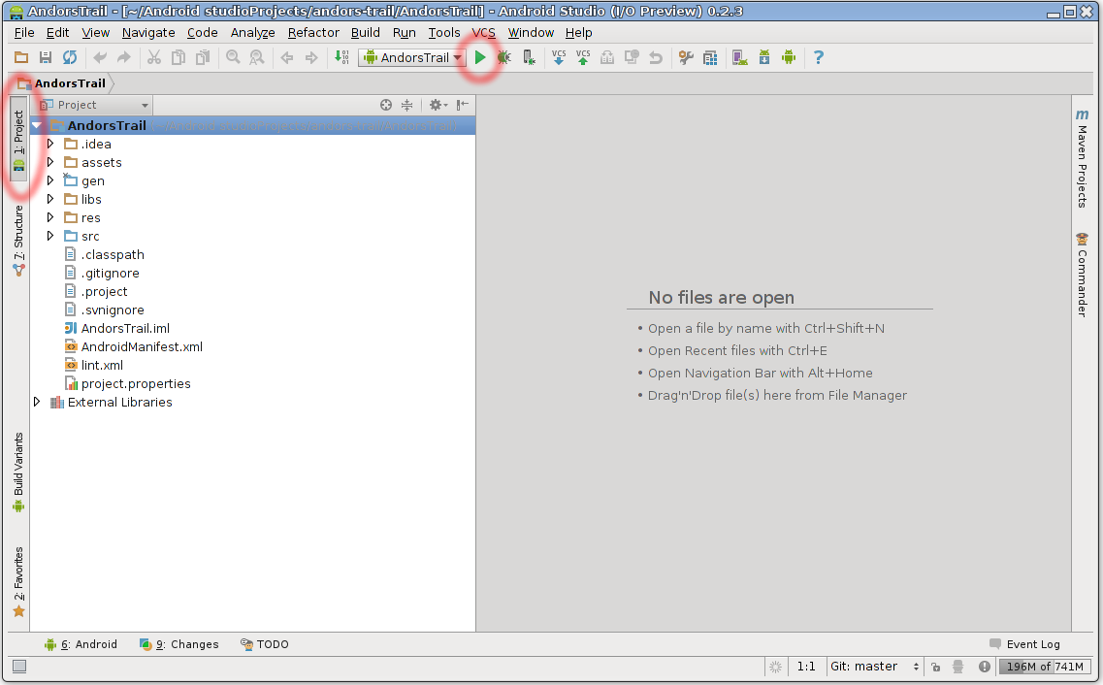Expand the gen folder
The image size is (1103, 685).
[50, 180]
